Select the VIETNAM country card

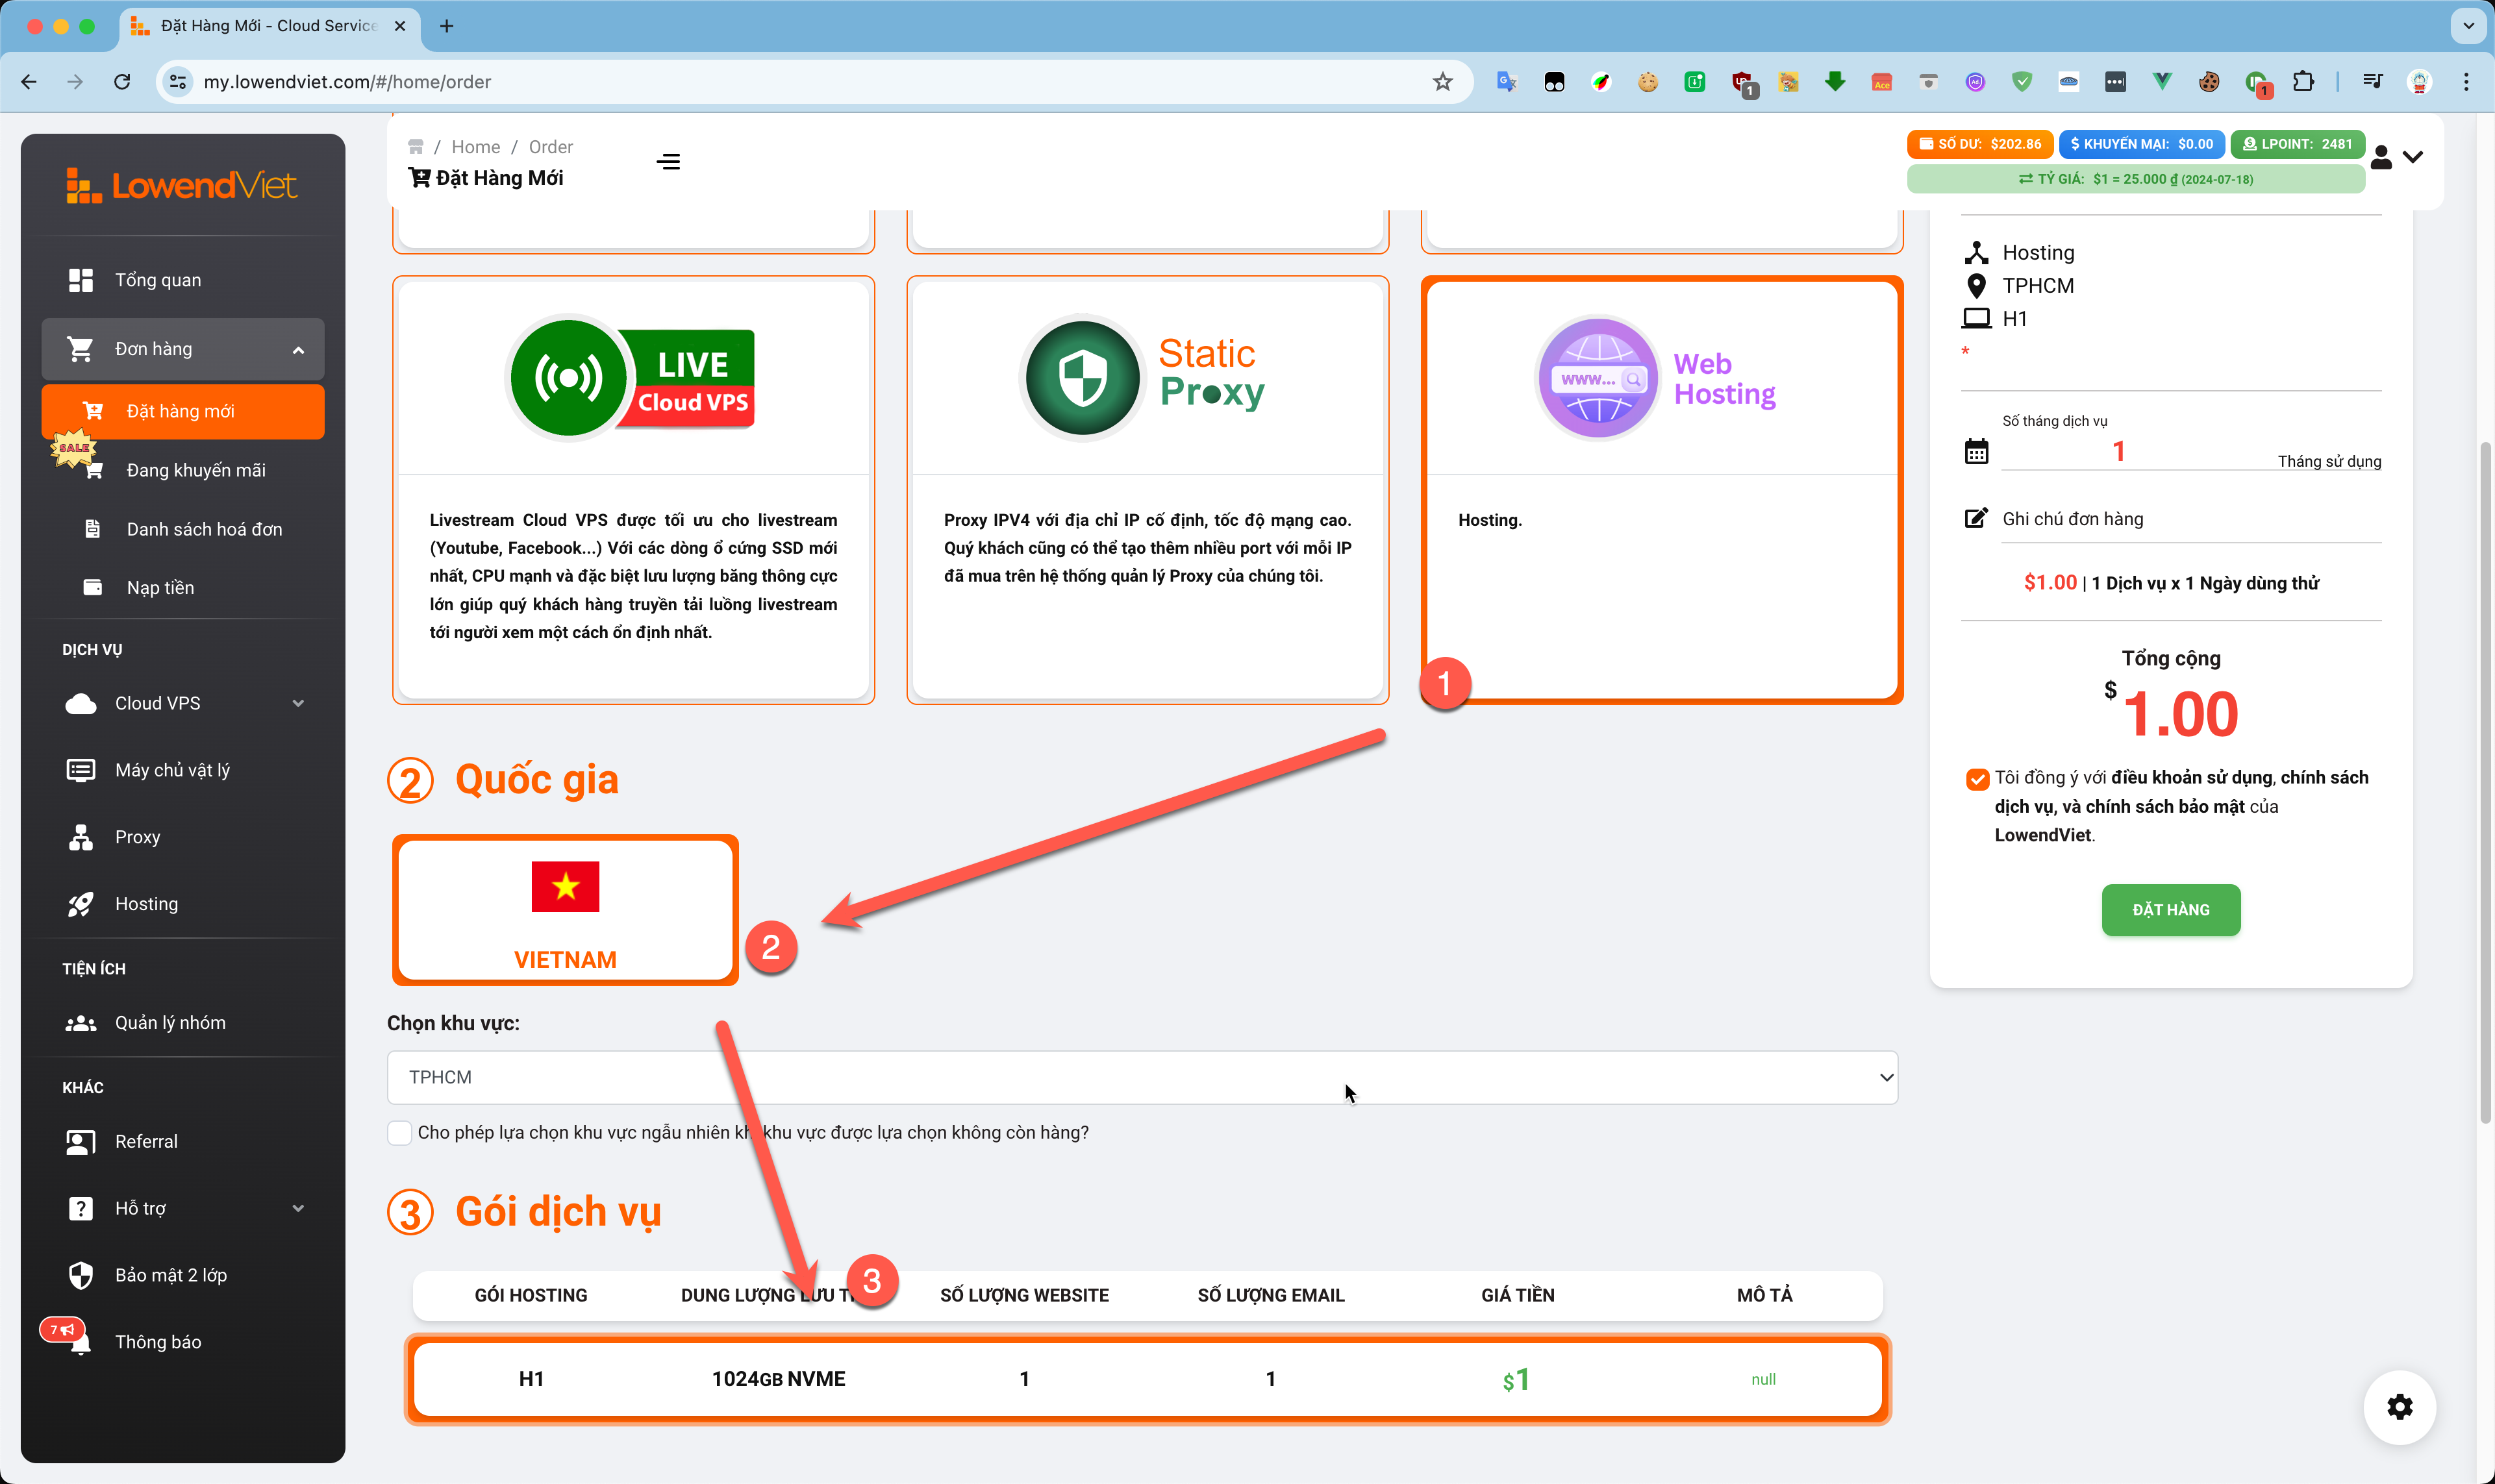(565, 910)
